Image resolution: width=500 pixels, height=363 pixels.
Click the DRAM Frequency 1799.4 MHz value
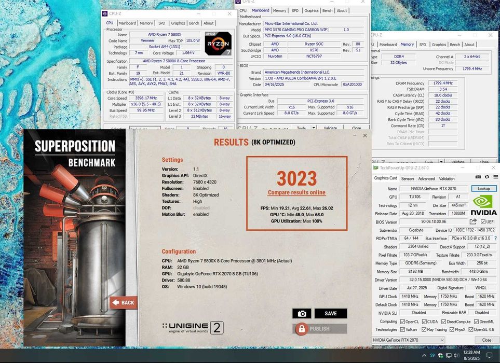coord(443,83)
